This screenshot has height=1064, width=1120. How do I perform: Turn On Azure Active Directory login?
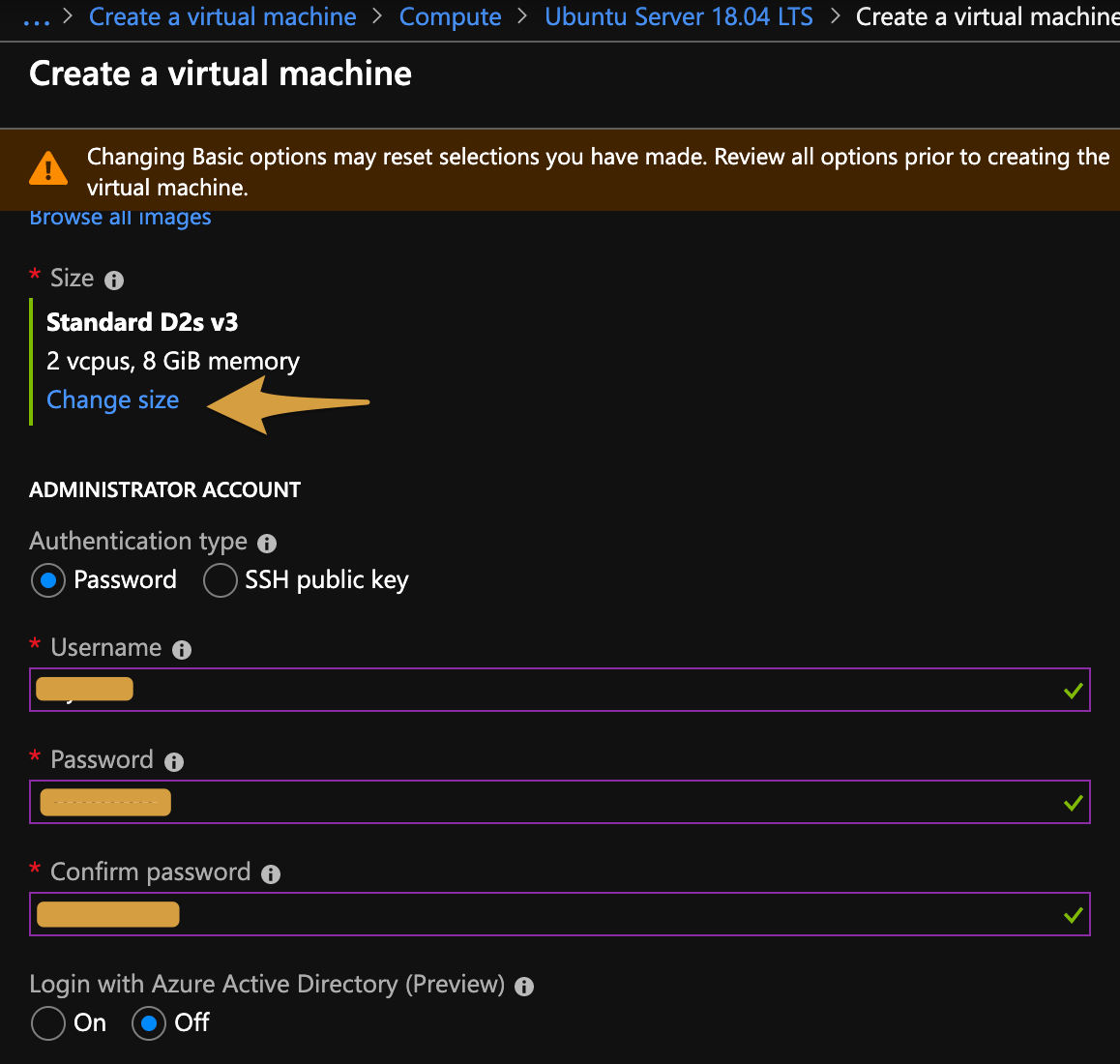pos(48,1023)
